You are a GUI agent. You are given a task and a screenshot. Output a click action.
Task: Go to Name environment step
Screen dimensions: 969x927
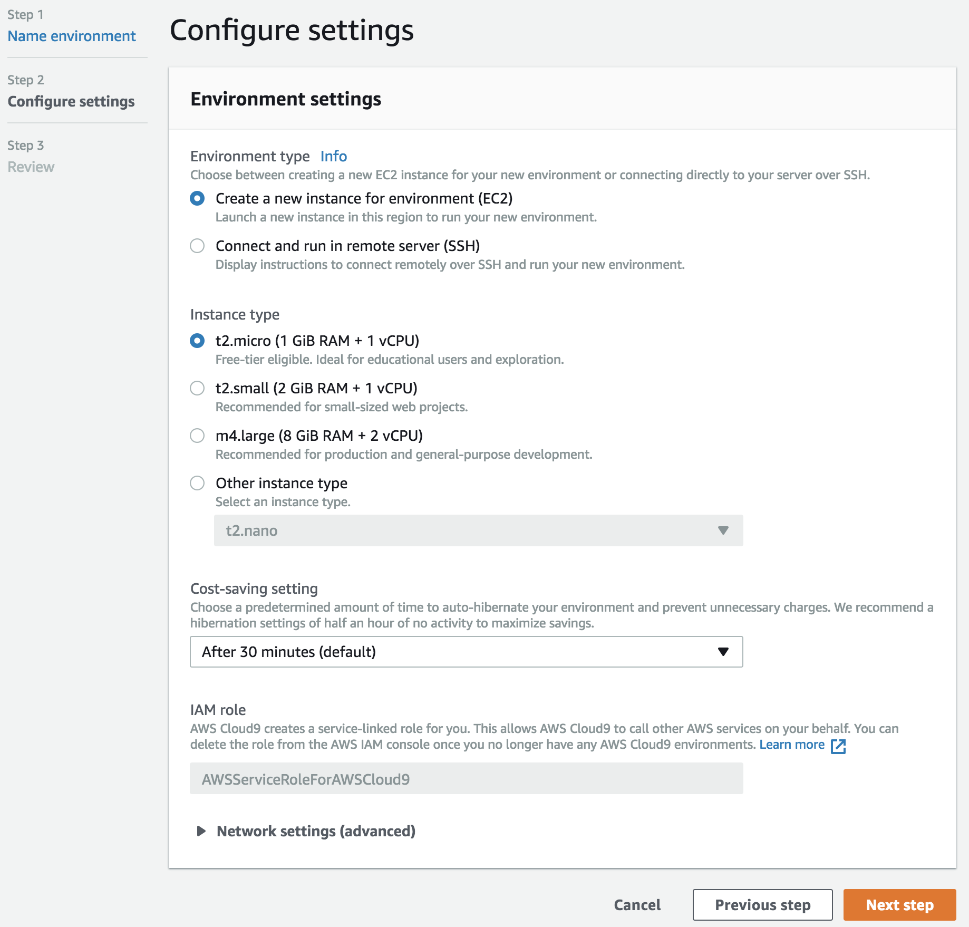[72, 36]
